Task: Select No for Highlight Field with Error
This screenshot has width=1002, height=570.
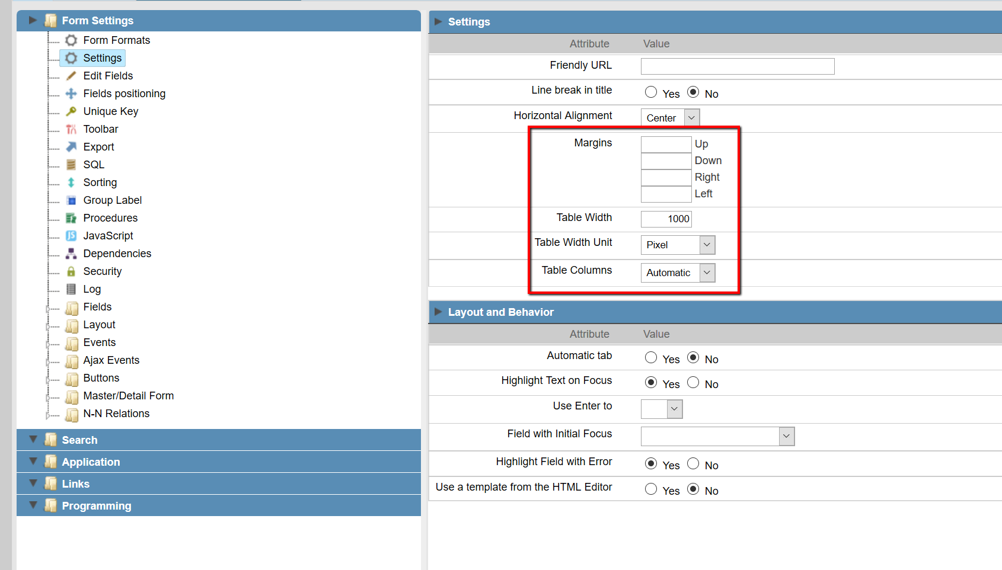Action: [693, 463]
